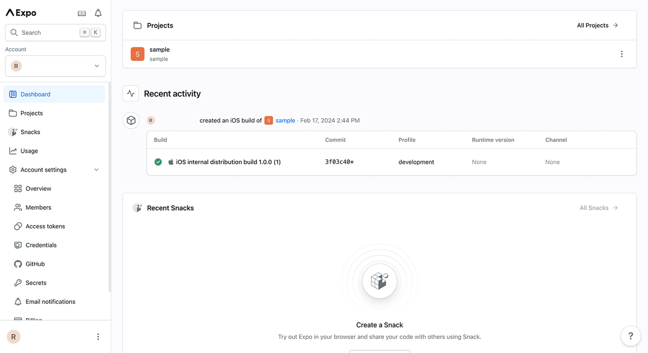Open the Account selector dropdown
The width and height of the screenshot is (648, 353).
[55, 66]
